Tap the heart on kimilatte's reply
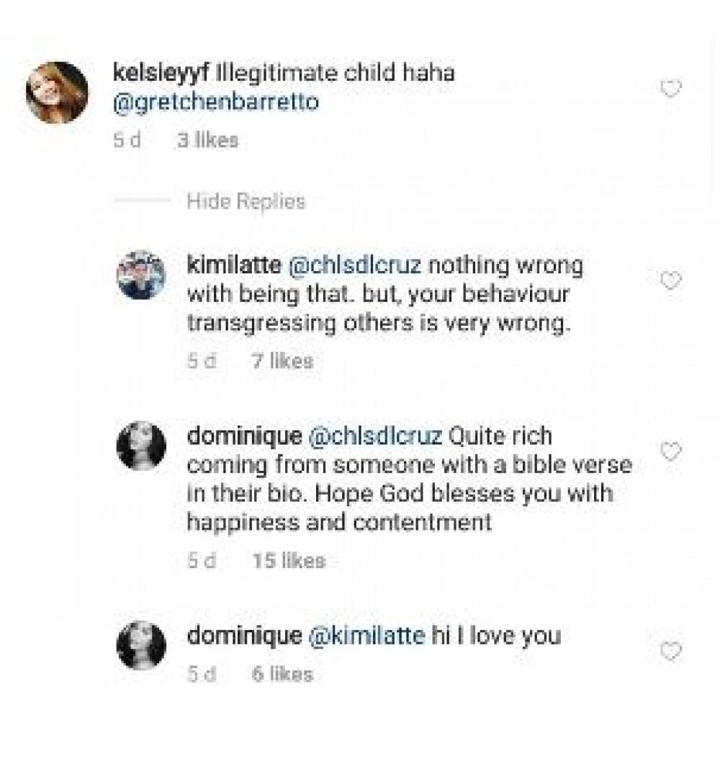Image resolution: width=720 pixels, height=775 pixels. click(670, 280)
